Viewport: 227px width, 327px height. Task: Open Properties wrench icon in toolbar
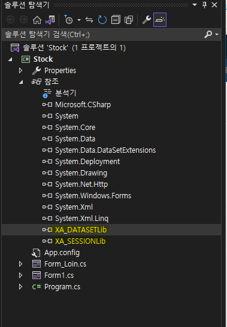click(x=147, y=20)
